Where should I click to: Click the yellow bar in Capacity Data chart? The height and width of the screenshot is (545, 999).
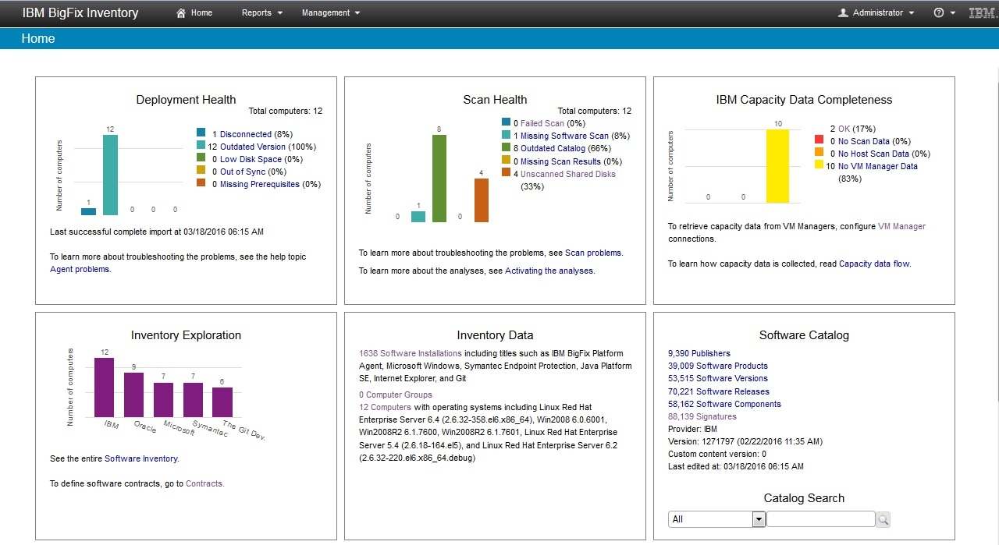coord(777,166)
